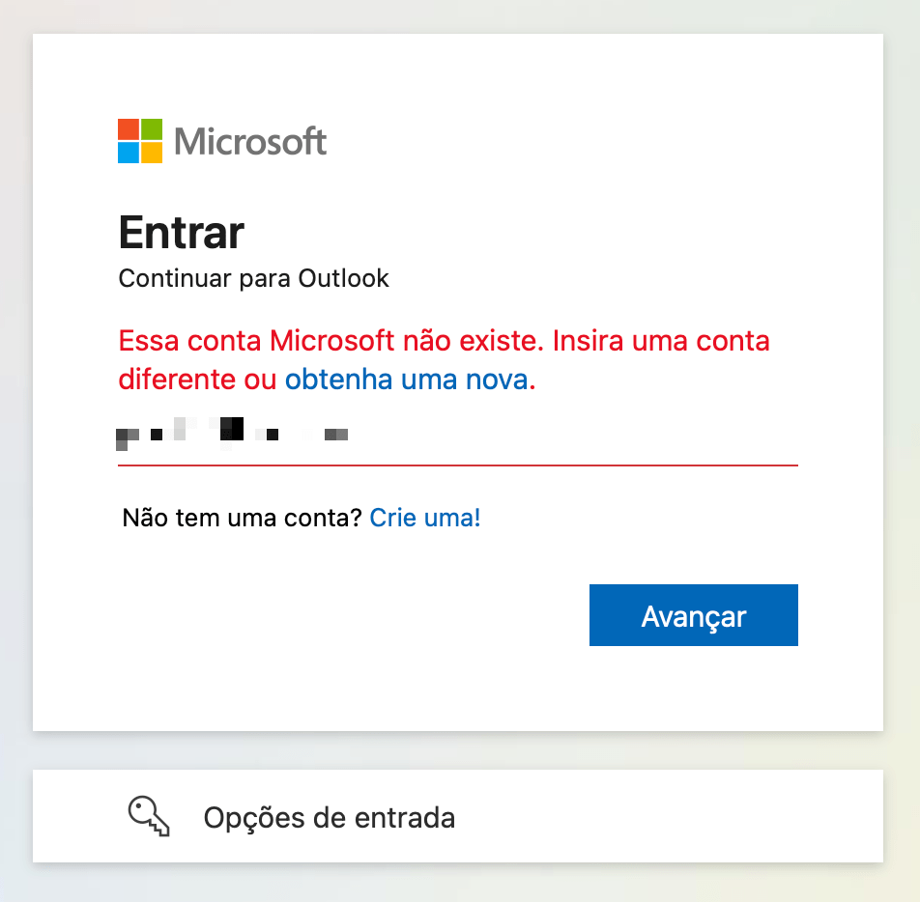
Task: Click the green square in Microsoft logo
Action: (x=152, y=129)
